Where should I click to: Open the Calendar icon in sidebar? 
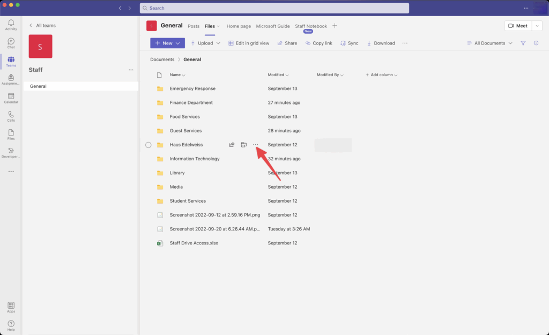pyautogui.click(x=11, y=98)
